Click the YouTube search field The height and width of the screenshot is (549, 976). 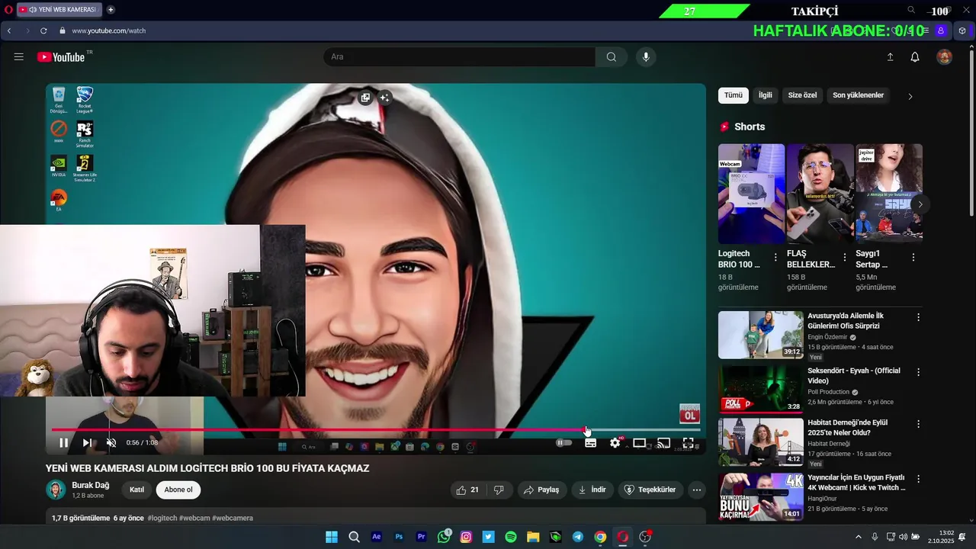460,57
